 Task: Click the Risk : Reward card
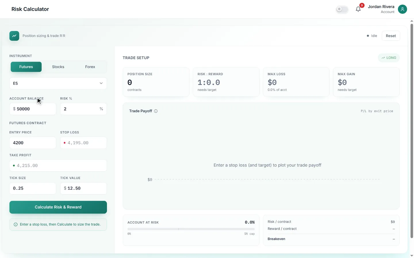[226, 82]
